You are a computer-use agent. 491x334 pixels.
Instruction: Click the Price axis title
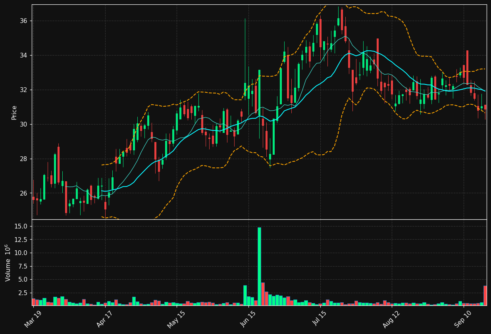(x=14, y=112)
